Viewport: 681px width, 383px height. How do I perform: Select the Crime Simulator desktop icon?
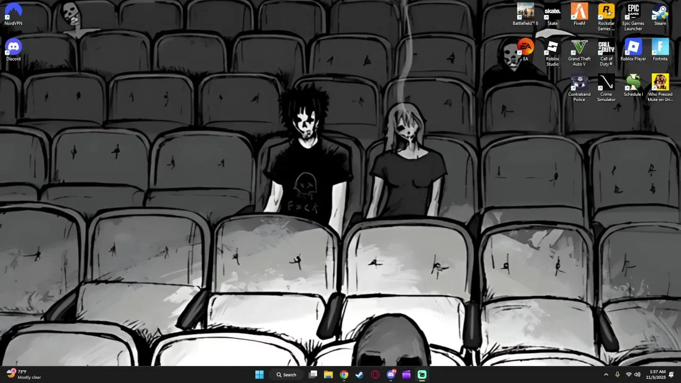(606, 88)
